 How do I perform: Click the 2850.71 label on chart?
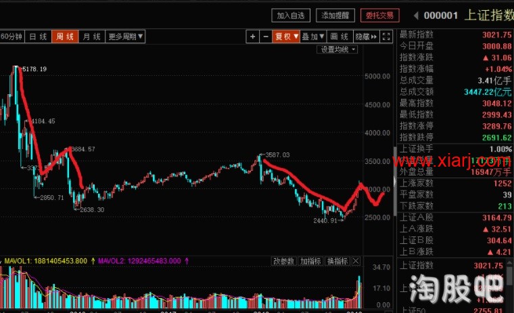(x=52, y=198)
